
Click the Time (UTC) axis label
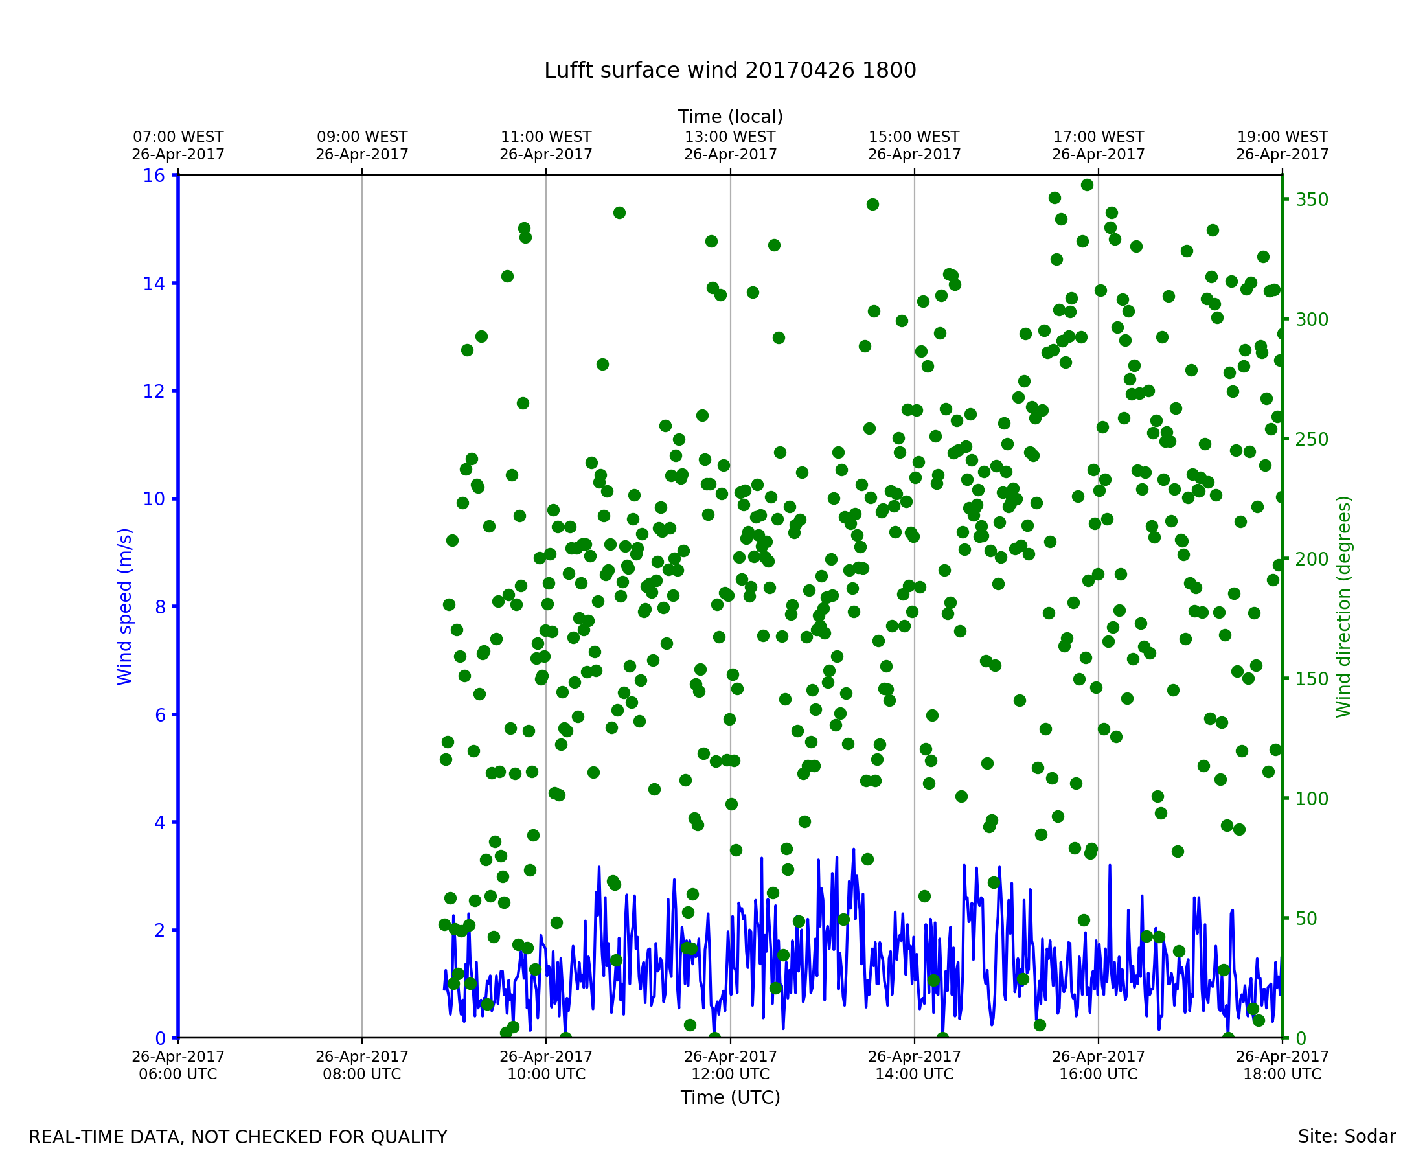pyautogui.click(x=730, y=1097)
